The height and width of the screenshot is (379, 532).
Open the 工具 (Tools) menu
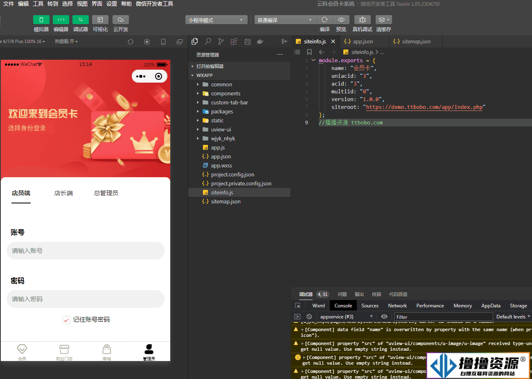(x=38, y=4)
